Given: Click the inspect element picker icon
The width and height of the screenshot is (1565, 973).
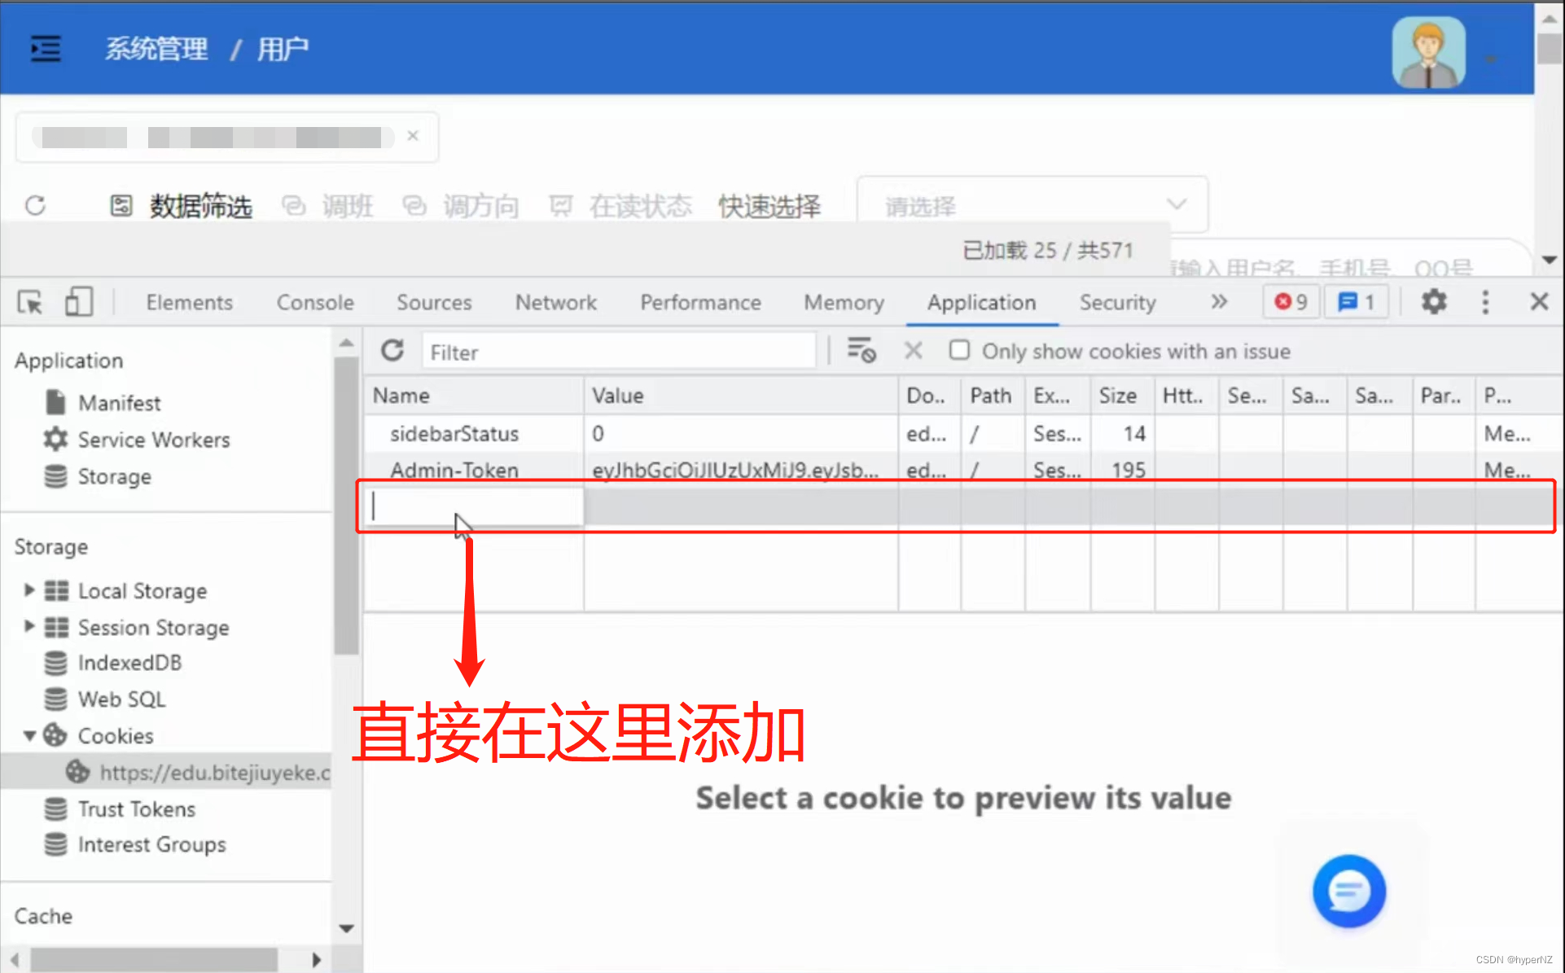Looking at the screenshot, I should (x=31, y=303).
